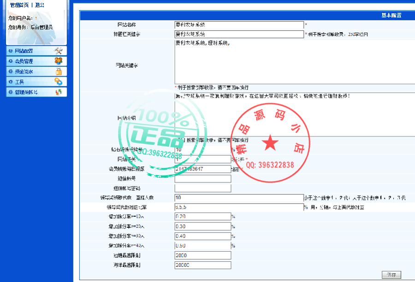This screenshot has width=415, height=282.
Task: Select the field containing 2147483647
Action: pos(202,169)
